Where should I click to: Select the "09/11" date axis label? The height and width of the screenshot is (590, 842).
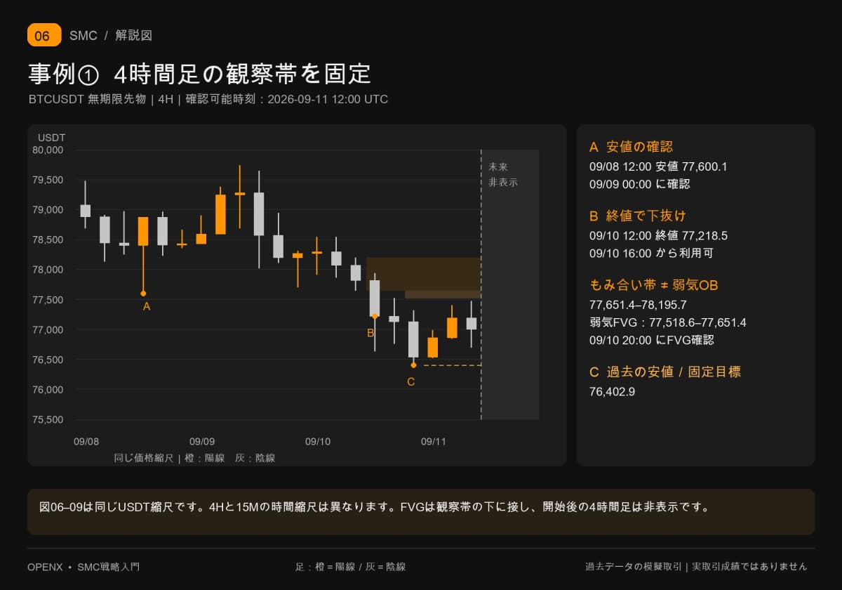pos(434,442)
